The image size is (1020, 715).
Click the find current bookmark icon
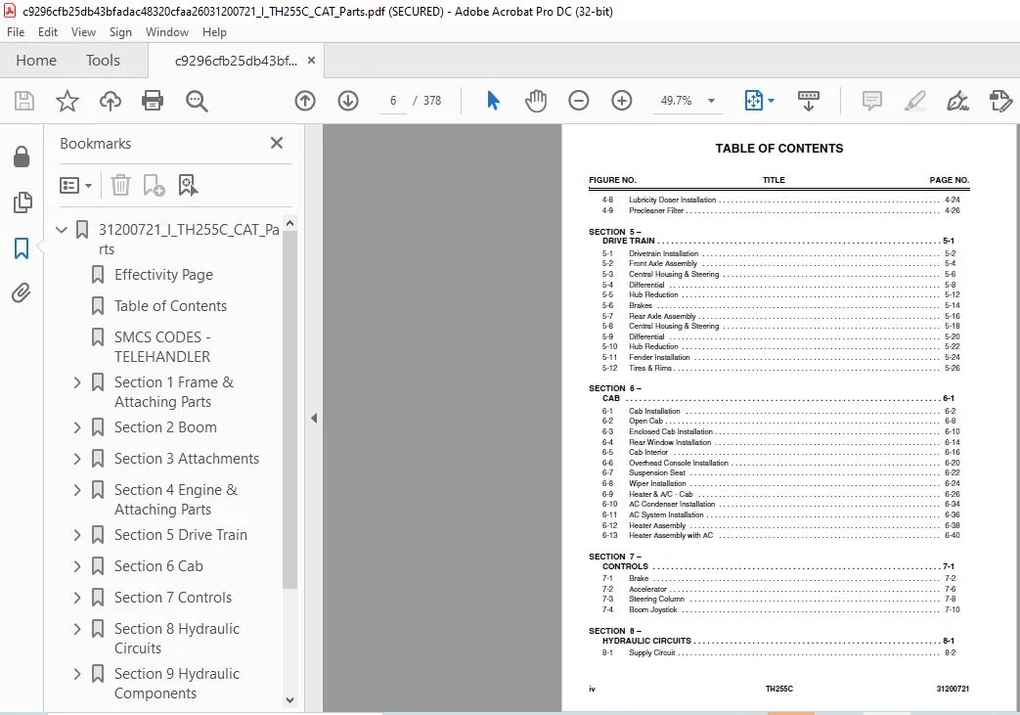(x=188, y=186)
